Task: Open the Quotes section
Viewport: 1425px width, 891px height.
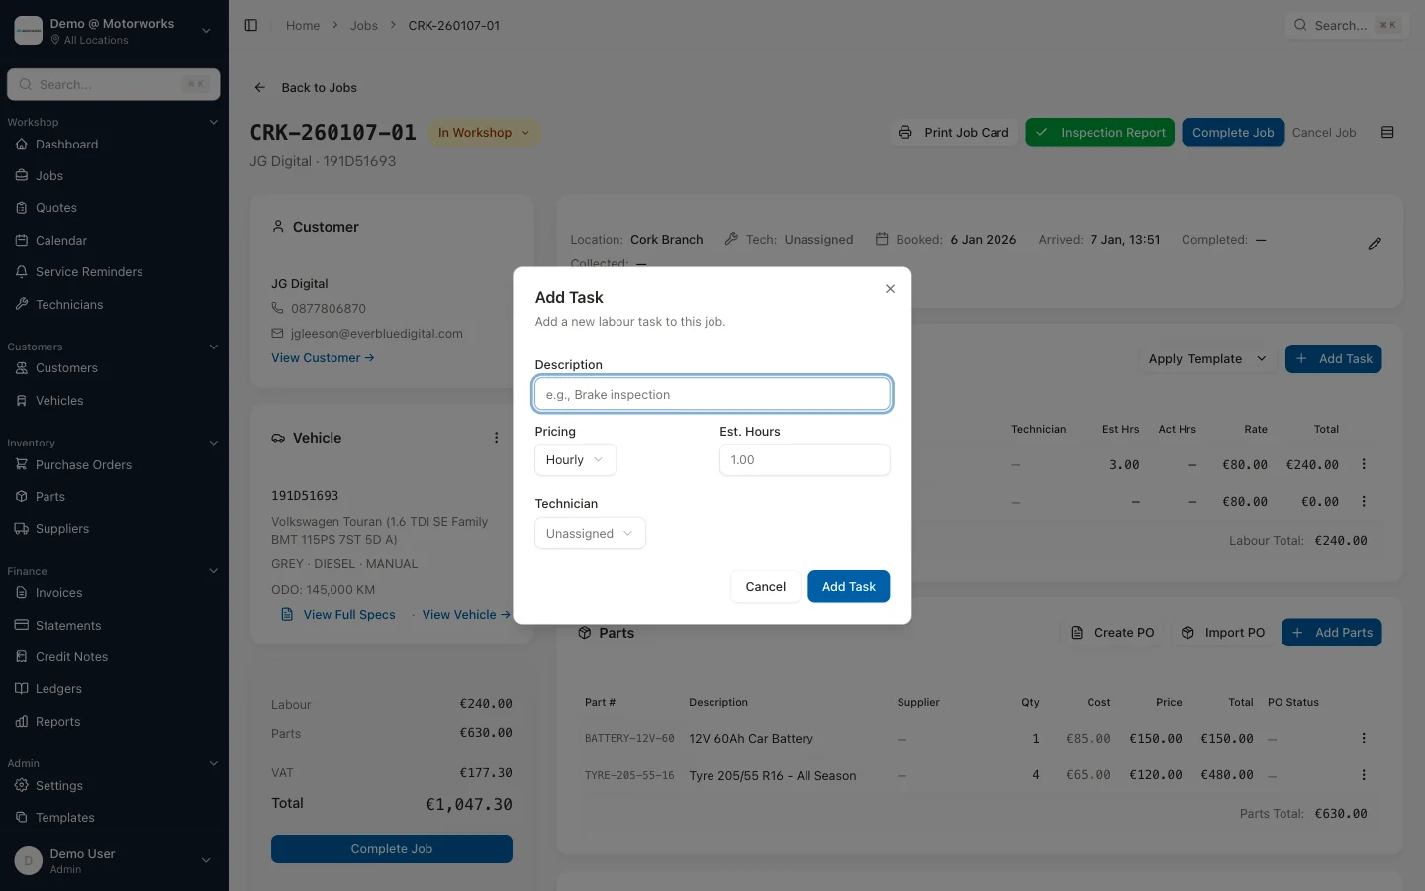Action: tap(56, 208)
